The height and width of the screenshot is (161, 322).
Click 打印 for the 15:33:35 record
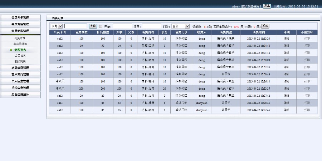coord(307,89)
